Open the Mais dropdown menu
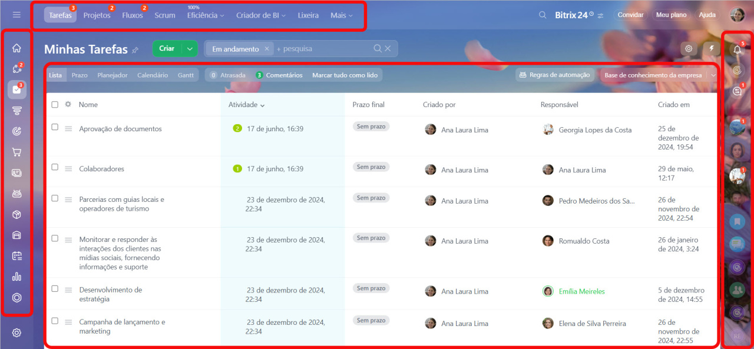 (x=342, y=15)
